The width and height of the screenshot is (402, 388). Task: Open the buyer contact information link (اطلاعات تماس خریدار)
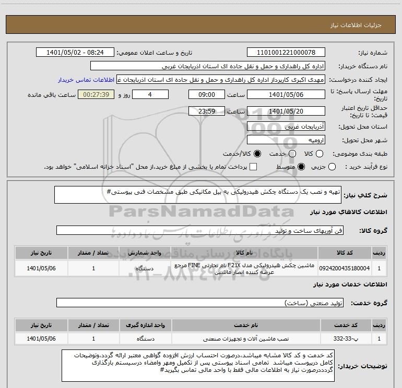[86, 80]
